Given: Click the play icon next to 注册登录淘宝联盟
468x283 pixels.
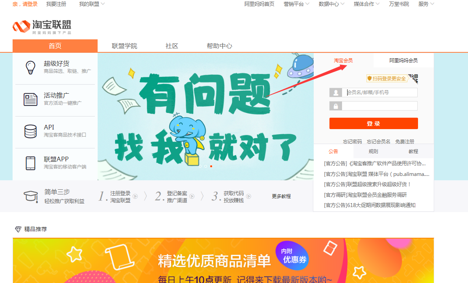Looking at the screenshot, I should (135, 196).
